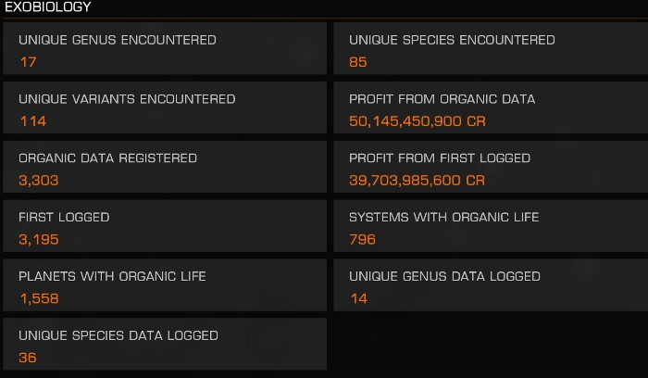Click the Systems With Organic Life tile
The height and width of the screenshot is (378, 648).
(491, 226)
